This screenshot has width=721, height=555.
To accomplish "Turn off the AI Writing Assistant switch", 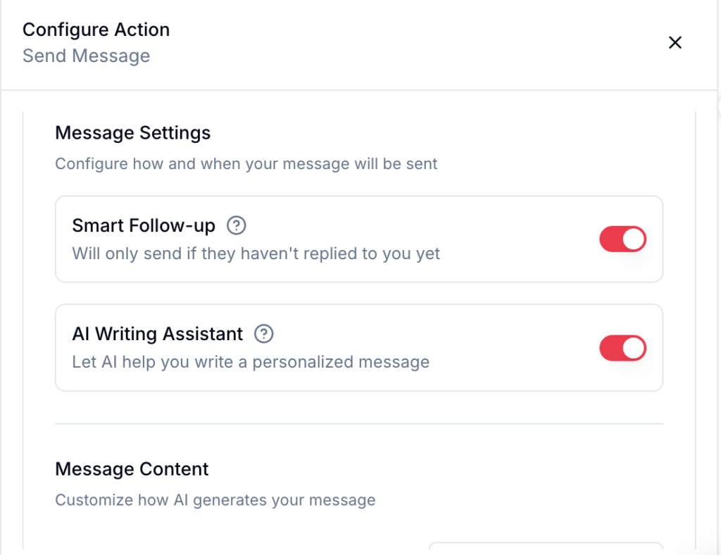I will [x=622, y=348].
